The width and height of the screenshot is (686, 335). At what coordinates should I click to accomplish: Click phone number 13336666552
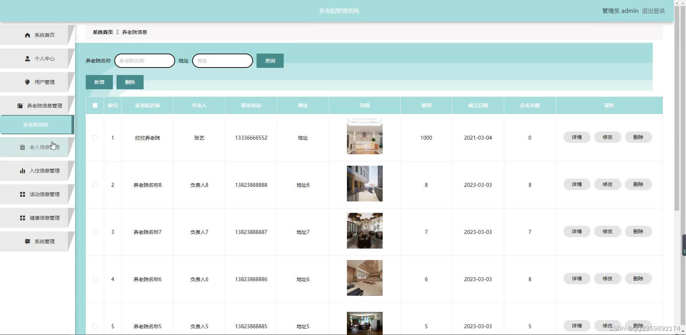(251, 138)
